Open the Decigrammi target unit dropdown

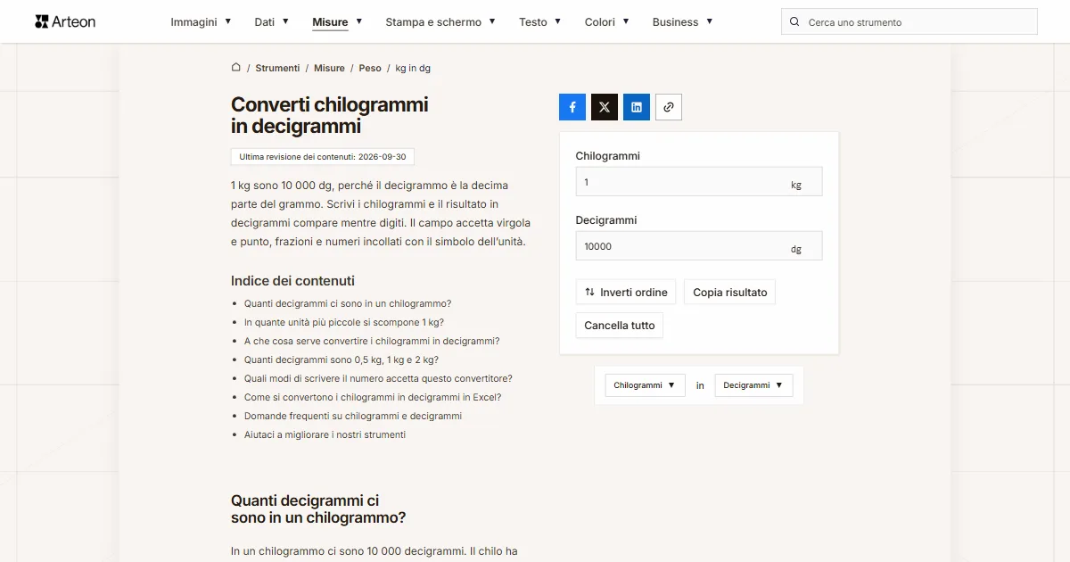[753, 385]
